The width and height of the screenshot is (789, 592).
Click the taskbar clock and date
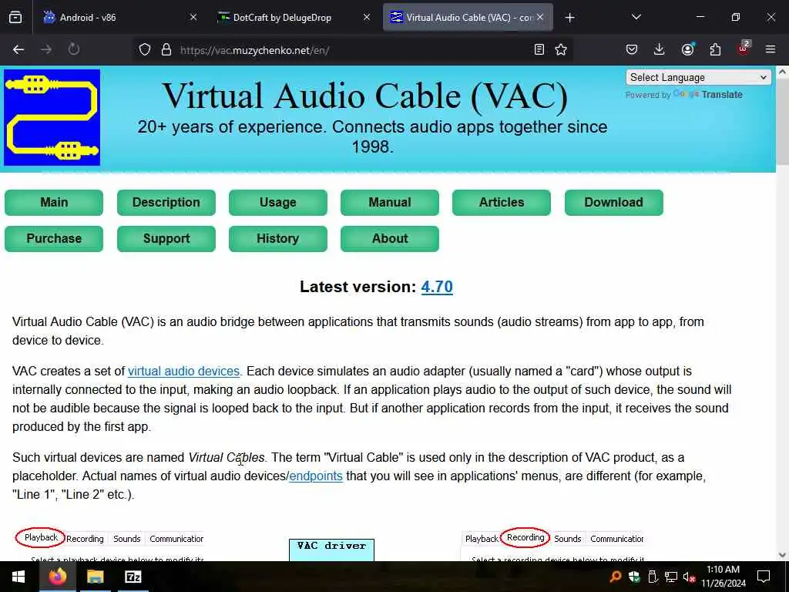[x=723, y=577]
